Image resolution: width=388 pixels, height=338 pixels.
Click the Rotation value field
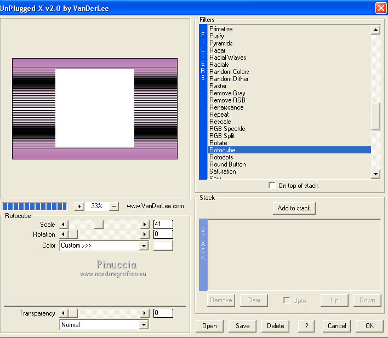point(163,234)
